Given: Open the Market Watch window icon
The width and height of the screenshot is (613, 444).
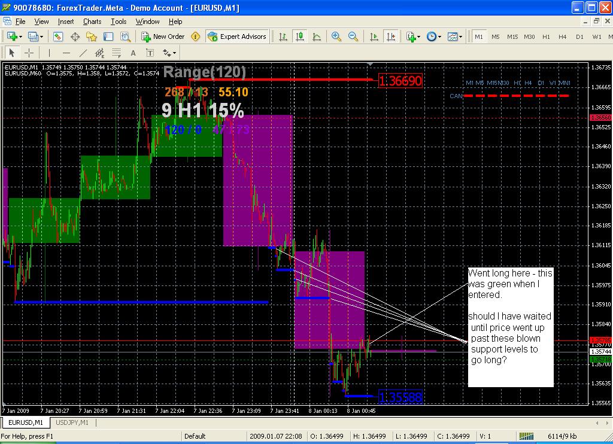Looking at the screenshot, I should (x=58, y=37).
